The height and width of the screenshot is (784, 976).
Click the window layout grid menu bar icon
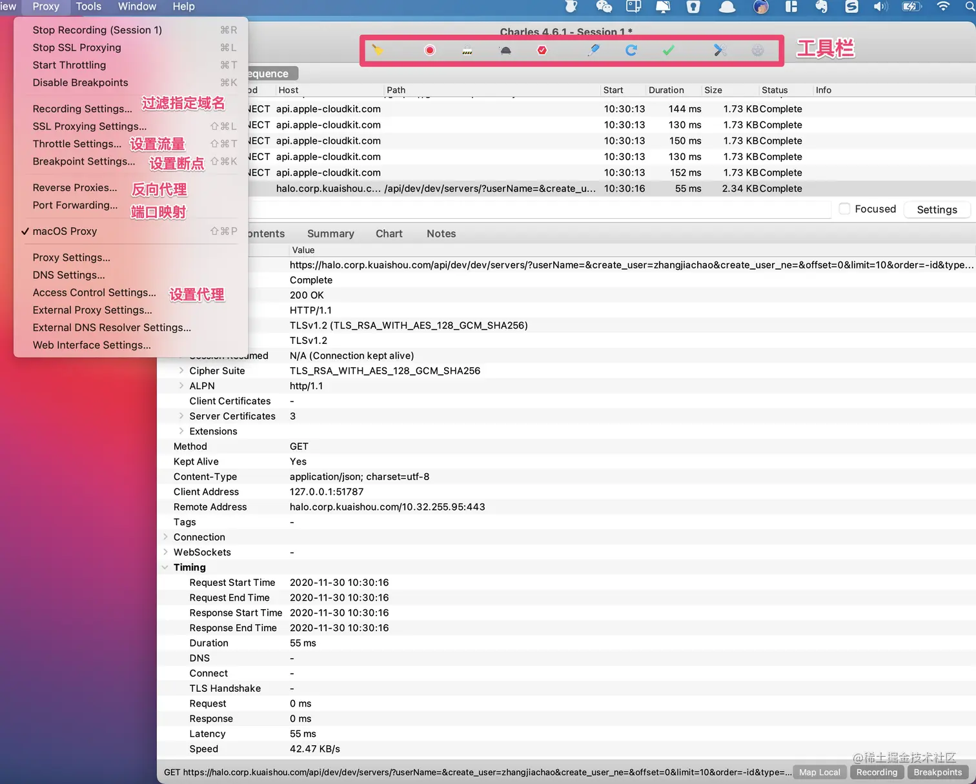(791, 6)
